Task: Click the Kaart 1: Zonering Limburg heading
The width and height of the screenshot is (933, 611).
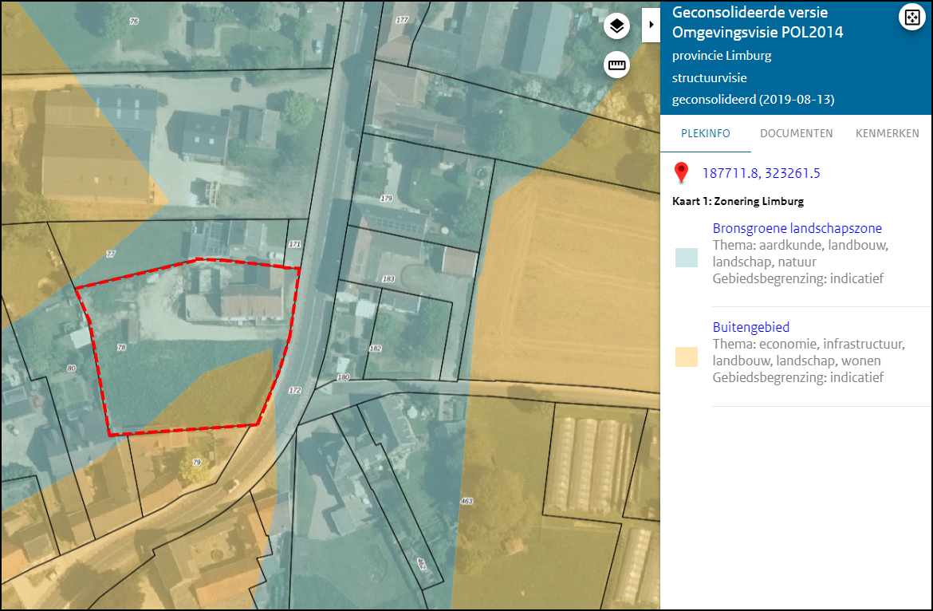Action: 727,201
